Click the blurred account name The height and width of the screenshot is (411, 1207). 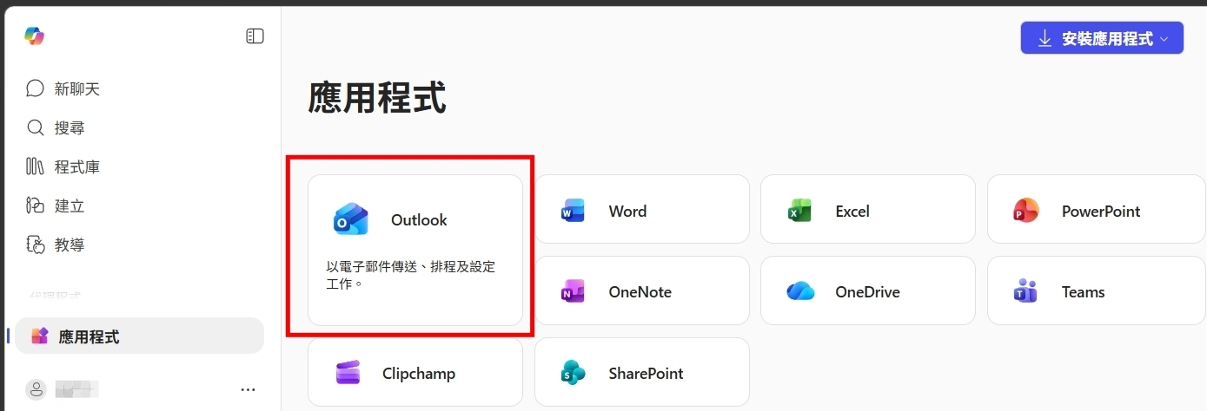click(x=77, y=389)
